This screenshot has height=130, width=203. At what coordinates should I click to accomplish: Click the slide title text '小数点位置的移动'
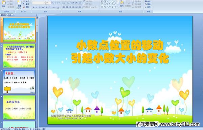[x=120, y=45]
